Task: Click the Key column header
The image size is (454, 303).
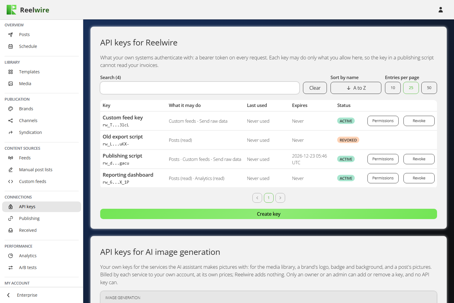Action: click(107, 105)
